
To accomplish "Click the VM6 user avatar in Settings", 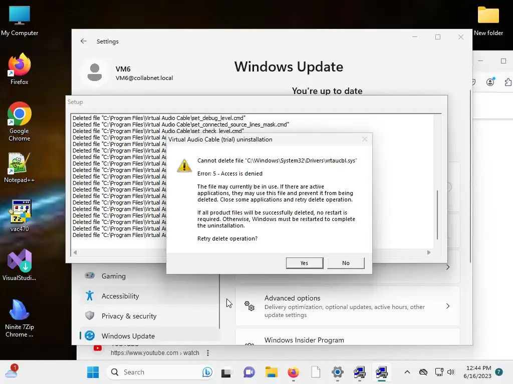I will coord(95,72).
